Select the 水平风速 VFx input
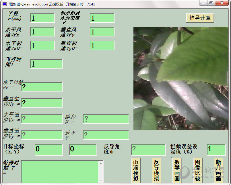Screen dimensions: 231x185 [x=42, y=32]
